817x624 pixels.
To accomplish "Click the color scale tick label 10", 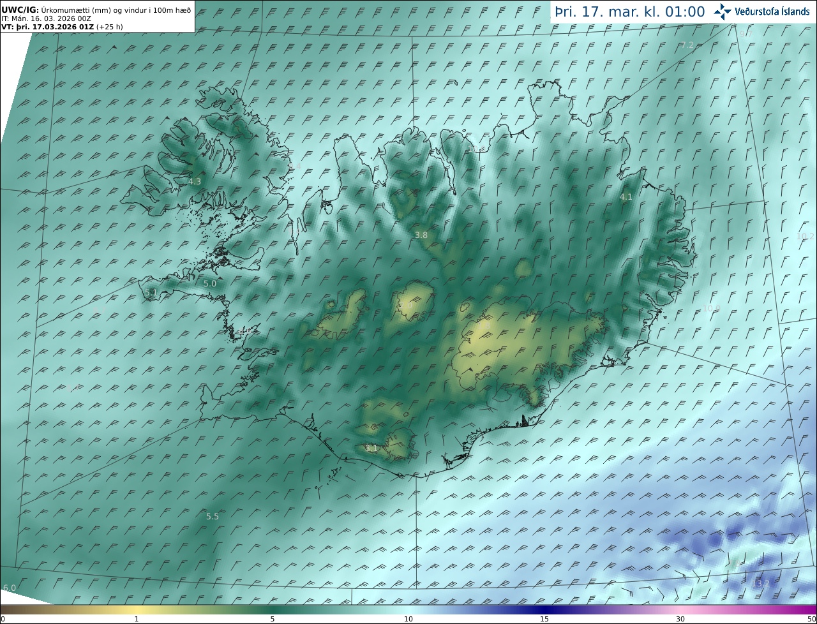I will (408, 619).
